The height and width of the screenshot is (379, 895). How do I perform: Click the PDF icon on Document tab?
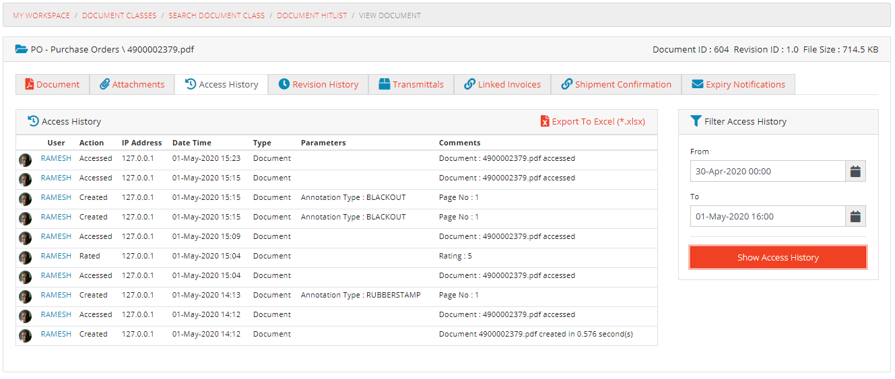click(29, 84)
